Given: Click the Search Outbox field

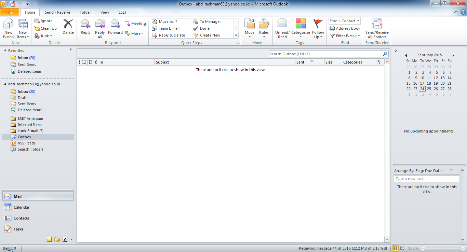Looking at the screenshot, I should point(325,54).
